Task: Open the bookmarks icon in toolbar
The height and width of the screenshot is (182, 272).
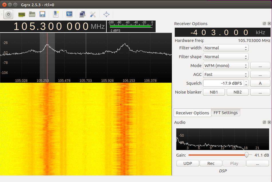Action: coord(56,14)
